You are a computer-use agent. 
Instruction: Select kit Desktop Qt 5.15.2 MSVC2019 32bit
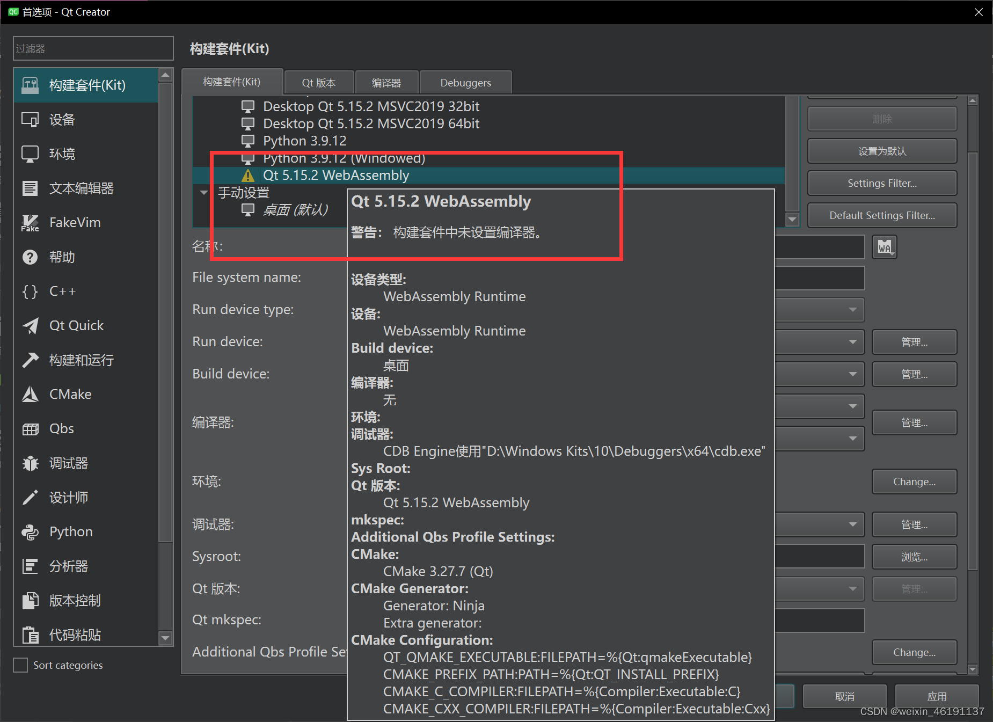371,107
